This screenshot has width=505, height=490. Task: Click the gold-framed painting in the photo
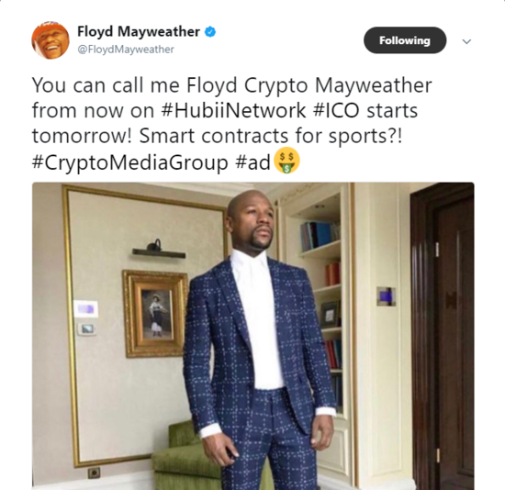pos(155,314)
